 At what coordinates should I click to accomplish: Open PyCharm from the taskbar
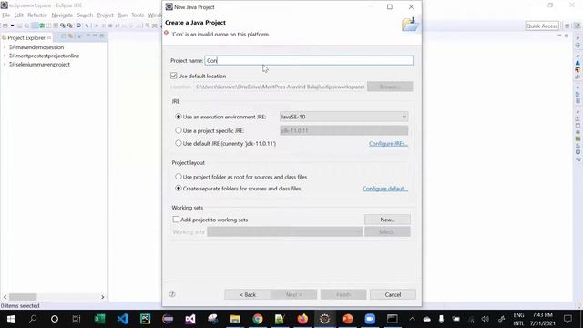click(x=145, y=319)
